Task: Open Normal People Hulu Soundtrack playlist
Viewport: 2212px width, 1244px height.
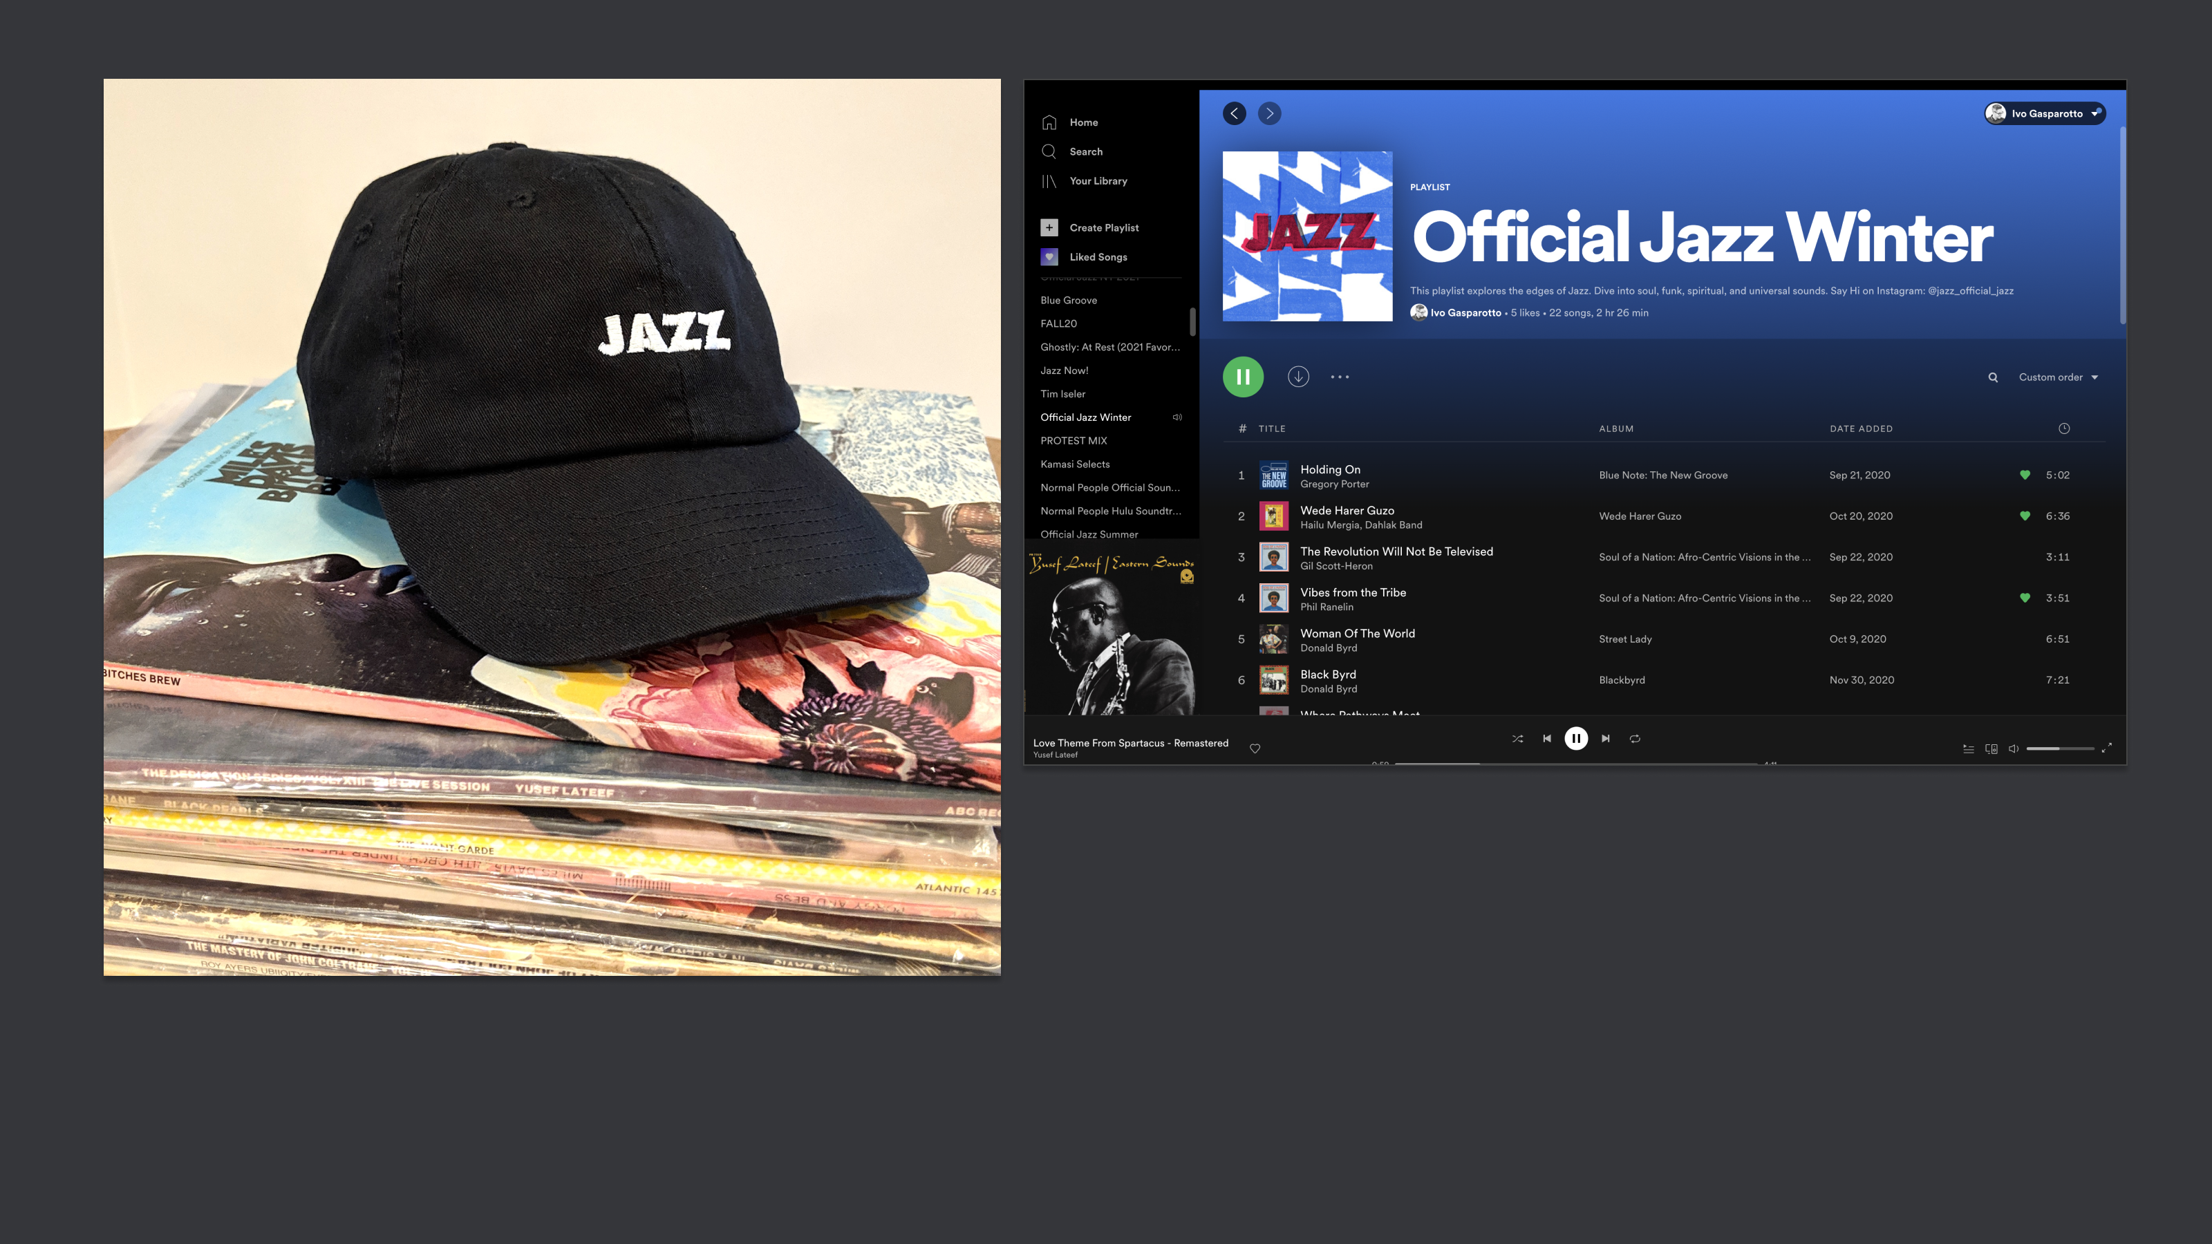Action: (x=1110, y=511)
